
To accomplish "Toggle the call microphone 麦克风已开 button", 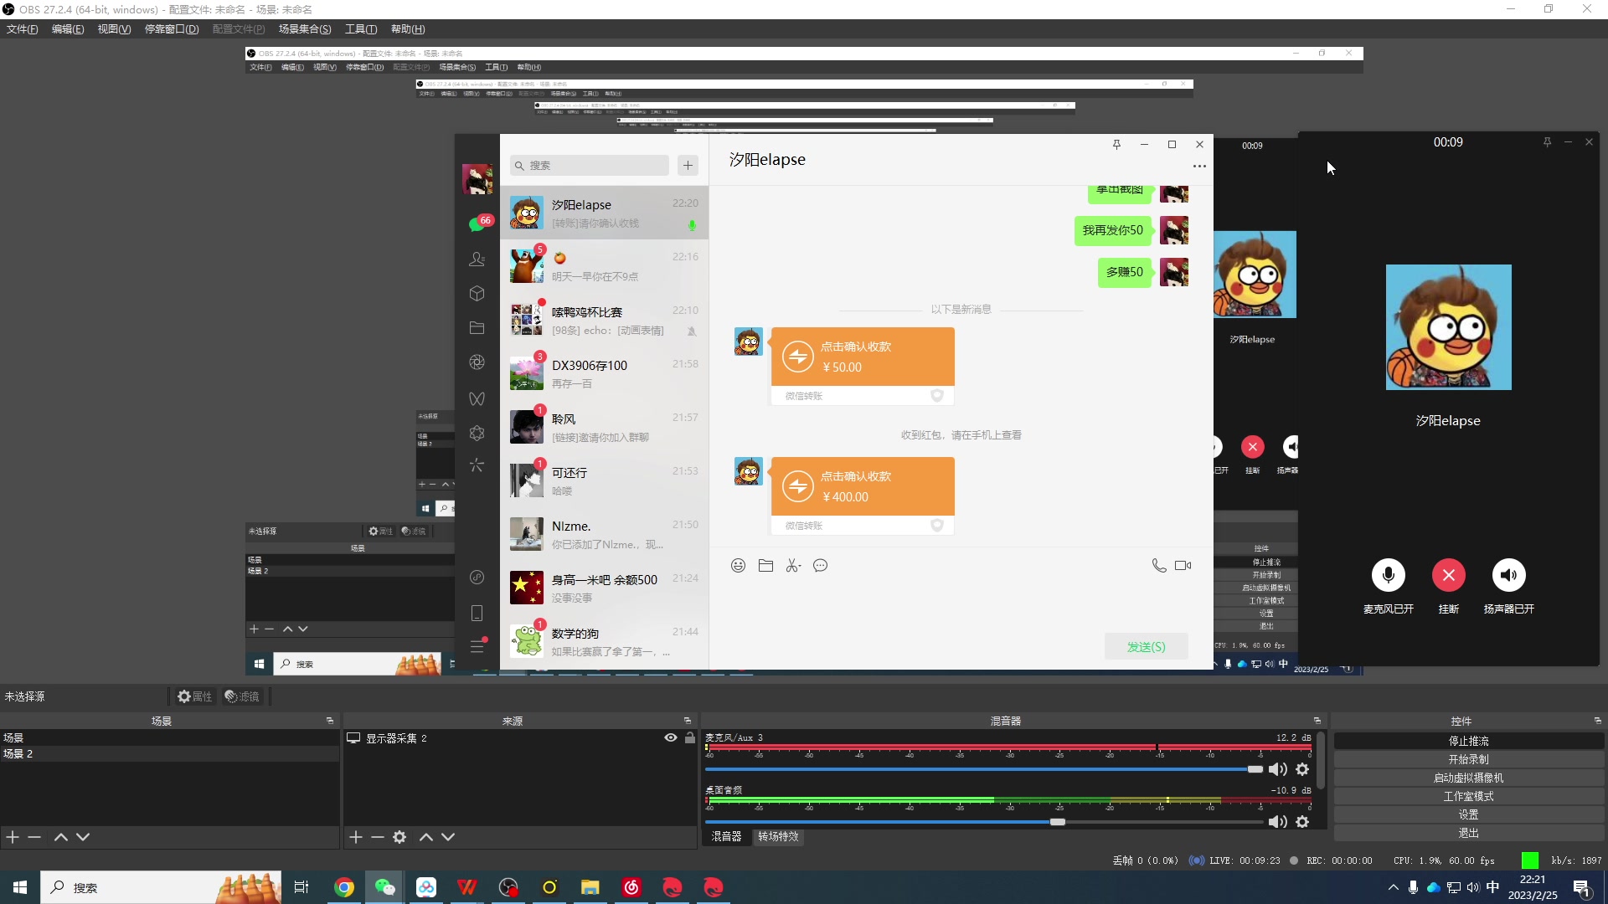I will [1388, 575].
